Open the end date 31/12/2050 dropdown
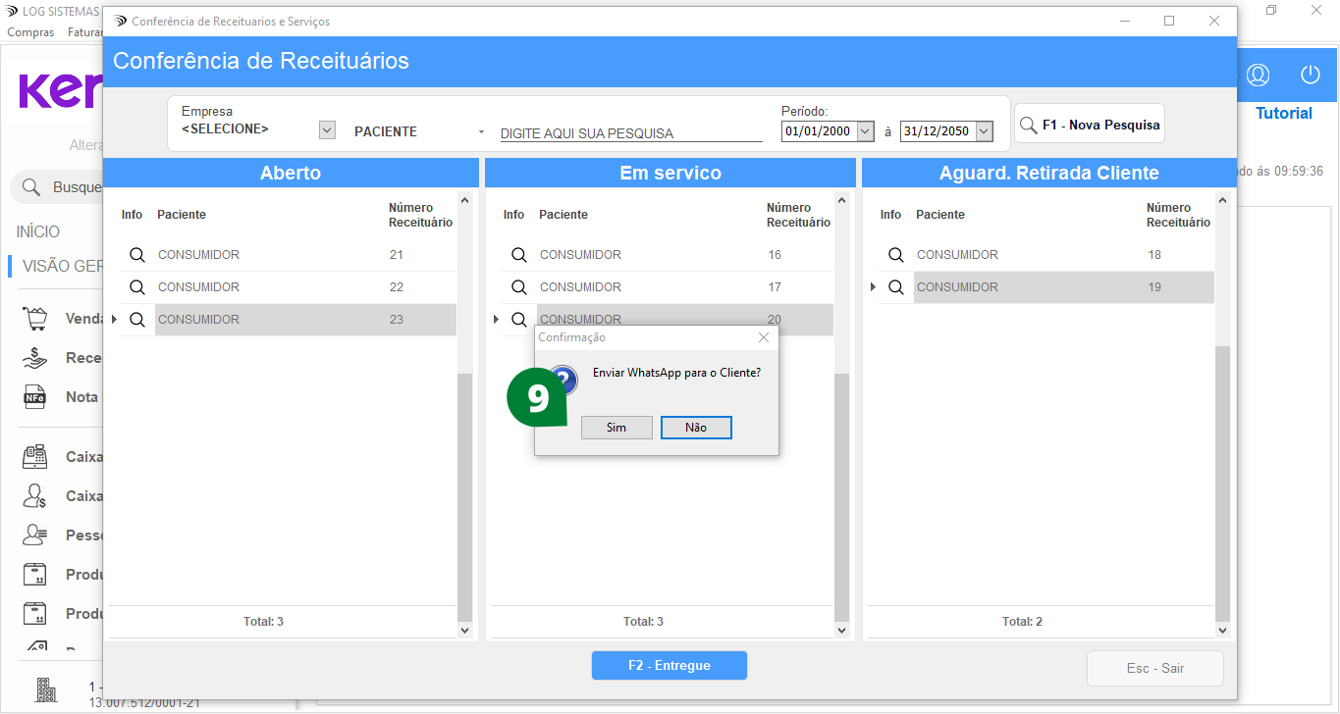 click(985, 130)
